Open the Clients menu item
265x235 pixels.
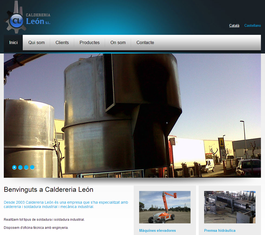coord(62,42)
